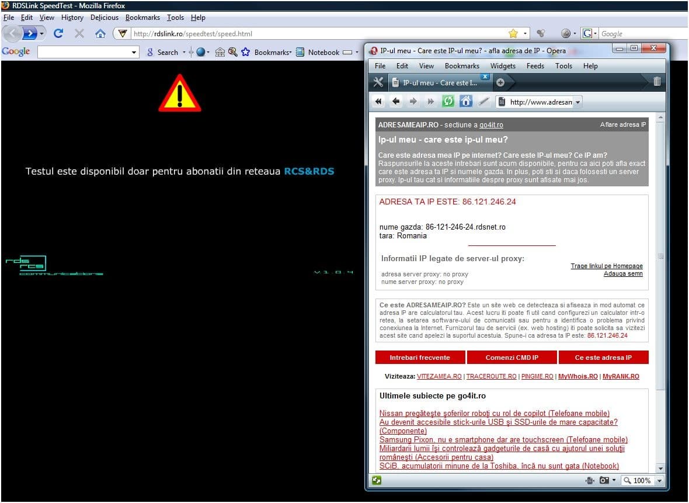
Task: Click Google Toolbar Search button
Action: coord(162,53)
